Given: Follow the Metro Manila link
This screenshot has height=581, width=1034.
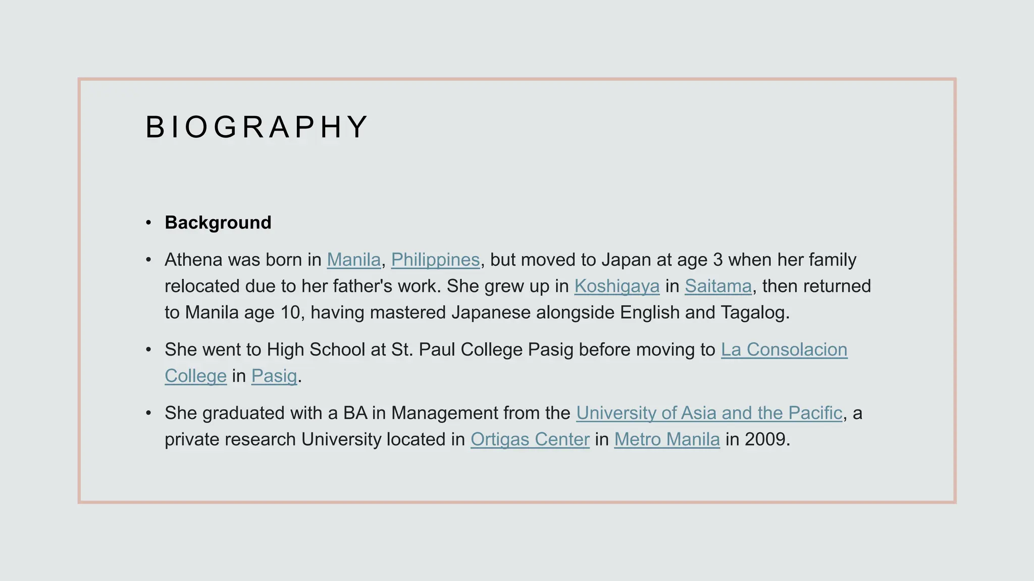Looking at the screenshot, I should click(x=666, y=440).
